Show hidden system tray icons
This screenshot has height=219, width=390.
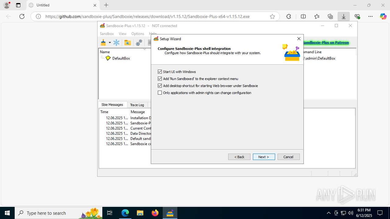[328, 213]
